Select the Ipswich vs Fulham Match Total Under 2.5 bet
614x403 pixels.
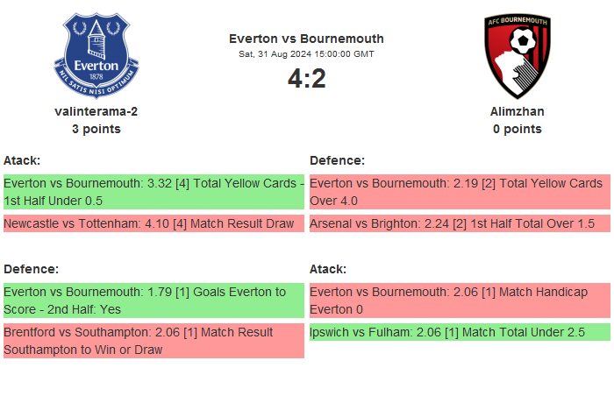click(x=460, y=332)
